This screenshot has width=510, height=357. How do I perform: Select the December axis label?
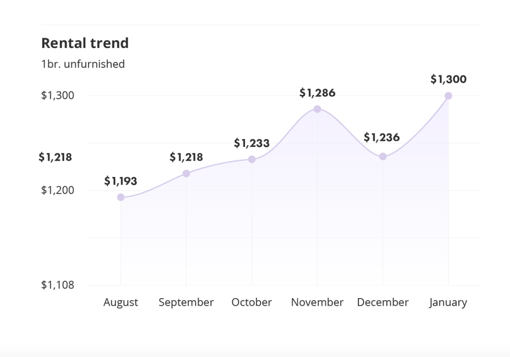(x=383, y=302)
